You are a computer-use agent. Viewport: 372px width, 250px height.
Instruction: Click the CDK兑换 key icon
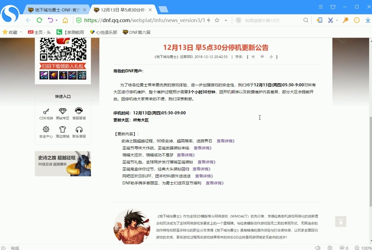[x=46, y=111]
